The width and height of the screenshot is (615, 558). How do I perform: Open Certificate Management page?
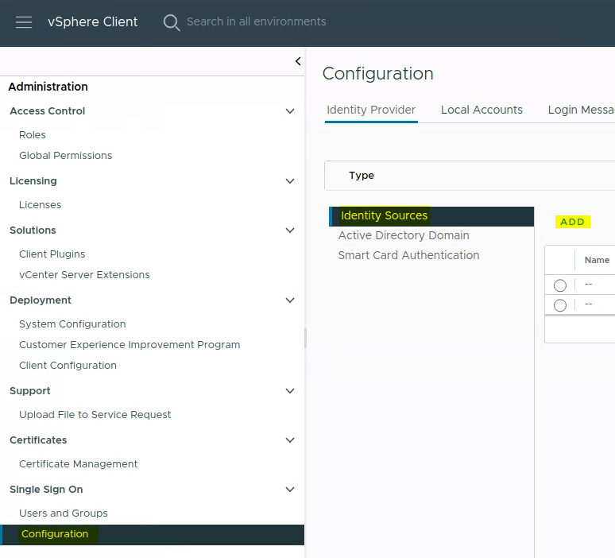[79, 464]
